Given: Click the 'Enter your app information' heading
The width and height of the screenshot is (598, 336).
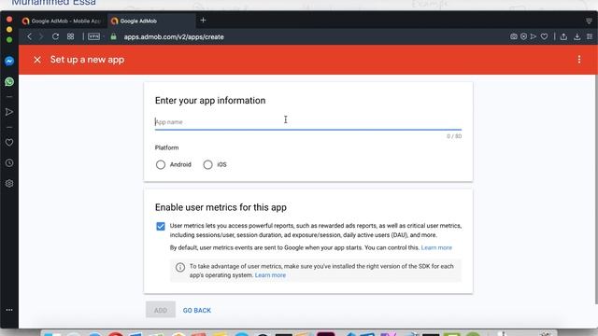Looking at the screenshot, I should click(x=210, y=101).
